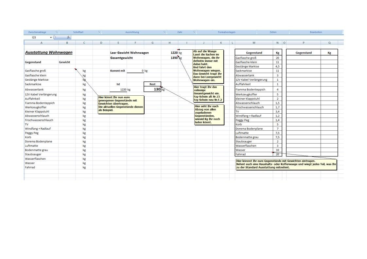The height and width of the screenshot is (259, 367).
Task: Select column N header
Action: [x=278, y=43]
